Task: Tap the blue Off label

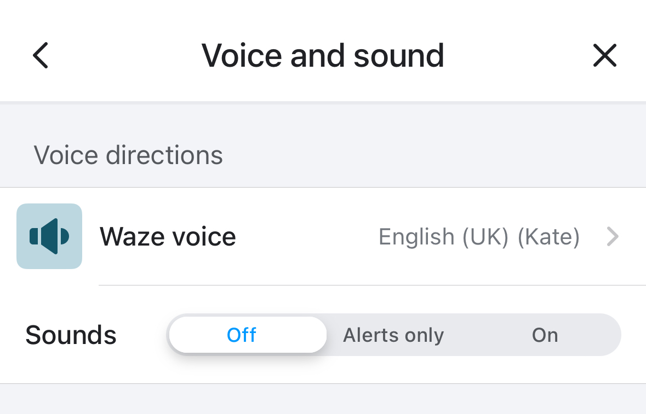Action: coord(242,335)
